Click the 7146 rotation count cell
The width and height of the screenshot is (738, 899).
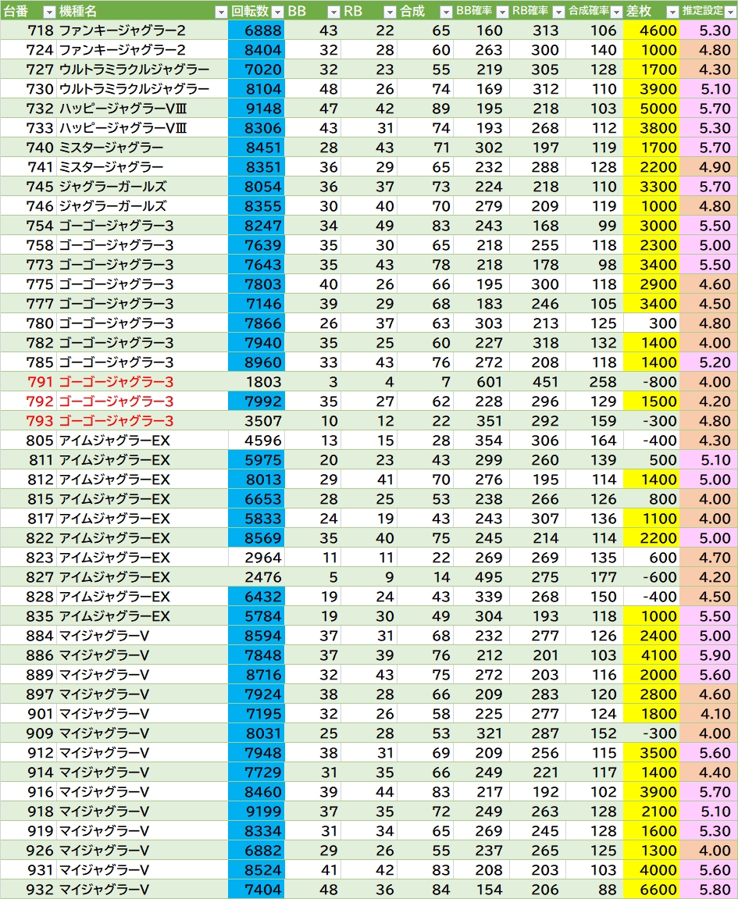tap(256, 303)
